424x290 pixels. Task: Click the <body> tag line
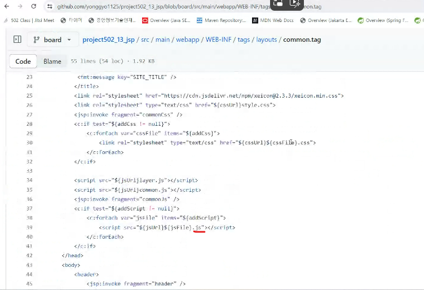[71, 265]
